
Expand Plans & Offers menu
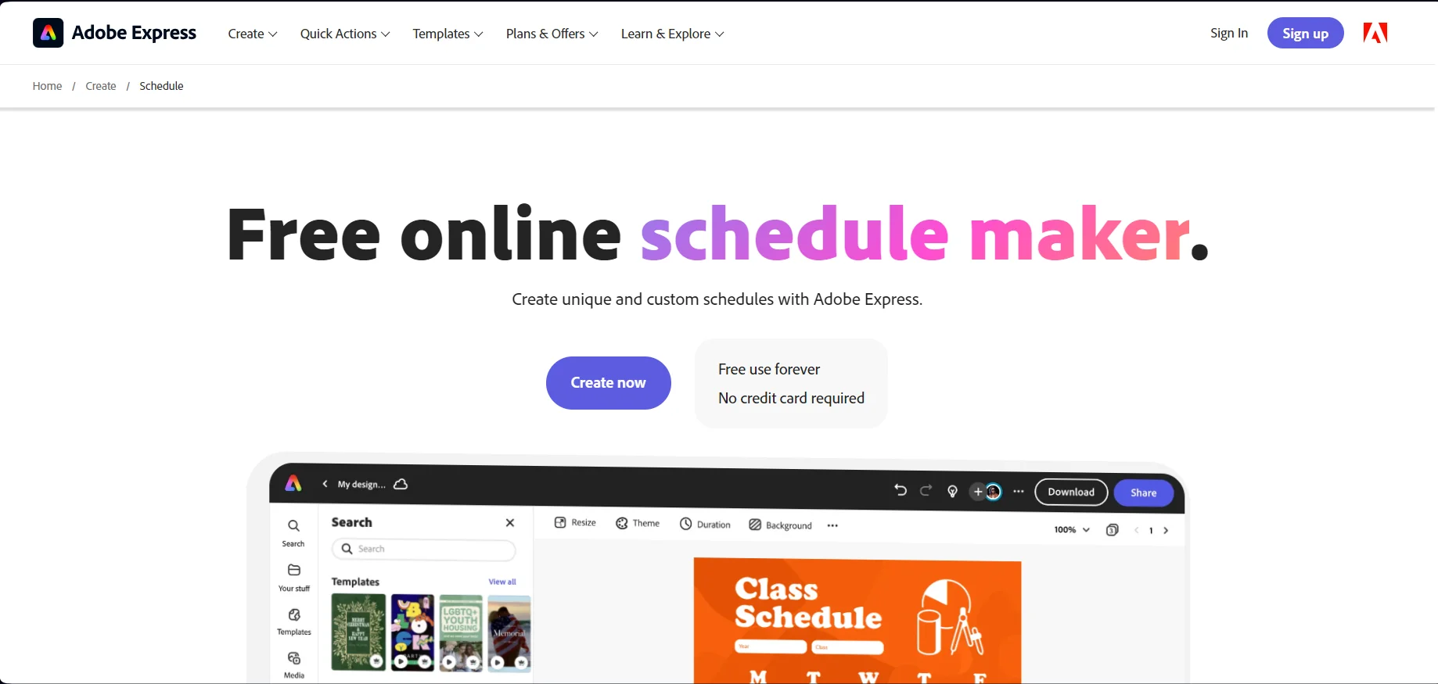(552, 34)
